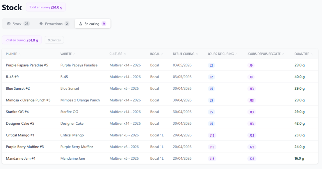This screenshot has width=322, height=169.
Task: Select plant Mandarine Jam #1
Action: pyautogui.click(x=21, y=158)
